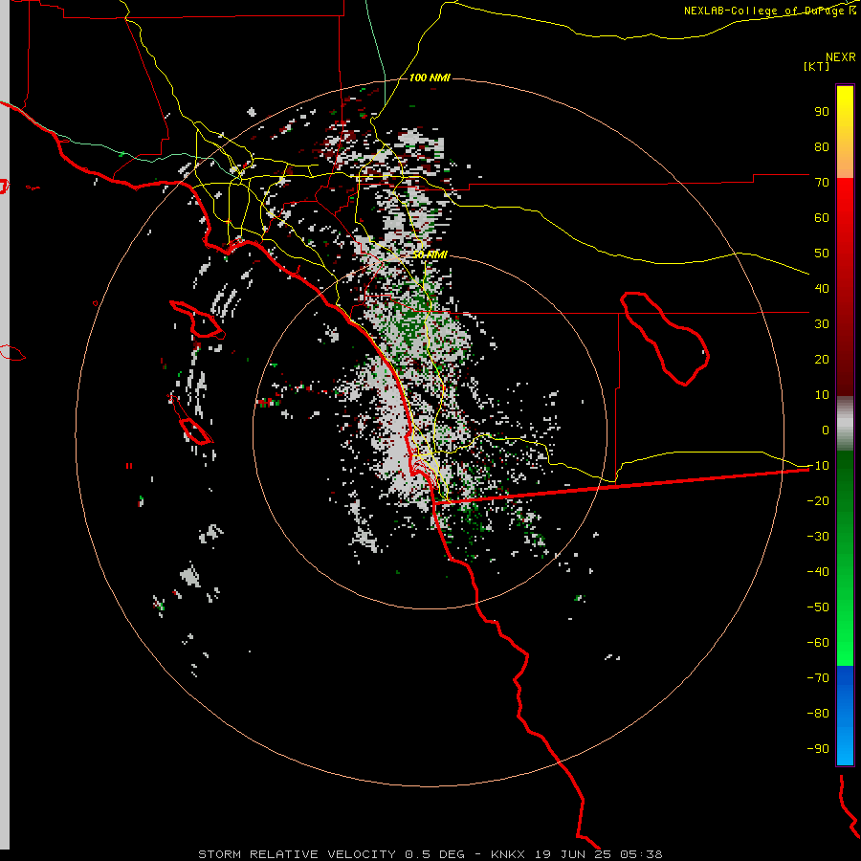861x861 pixels.
Task: Click the 50 NMI range ring label
Action: (430, 254)
